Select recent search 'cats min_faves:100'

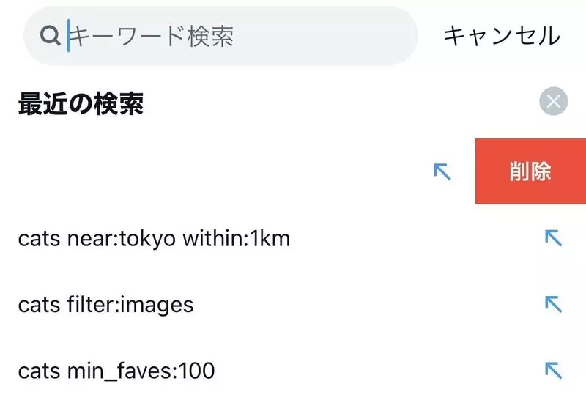[x=116, y=371]
